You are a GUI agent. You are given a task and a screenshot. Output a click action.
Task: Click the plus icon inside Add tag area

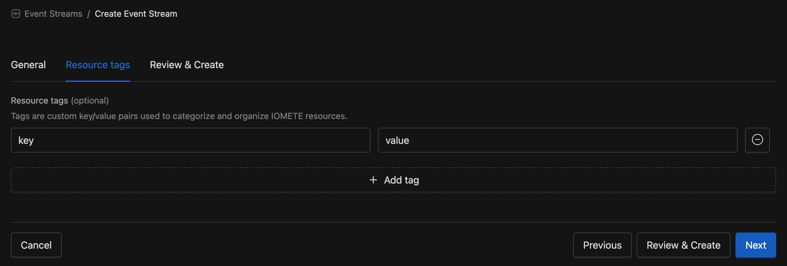[373, 180]
